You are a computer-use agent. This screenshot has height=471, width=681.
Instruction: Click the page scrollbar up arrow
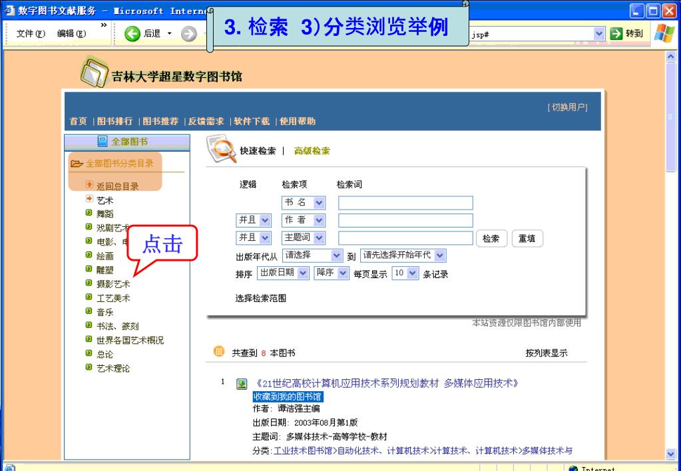[671, 57]
